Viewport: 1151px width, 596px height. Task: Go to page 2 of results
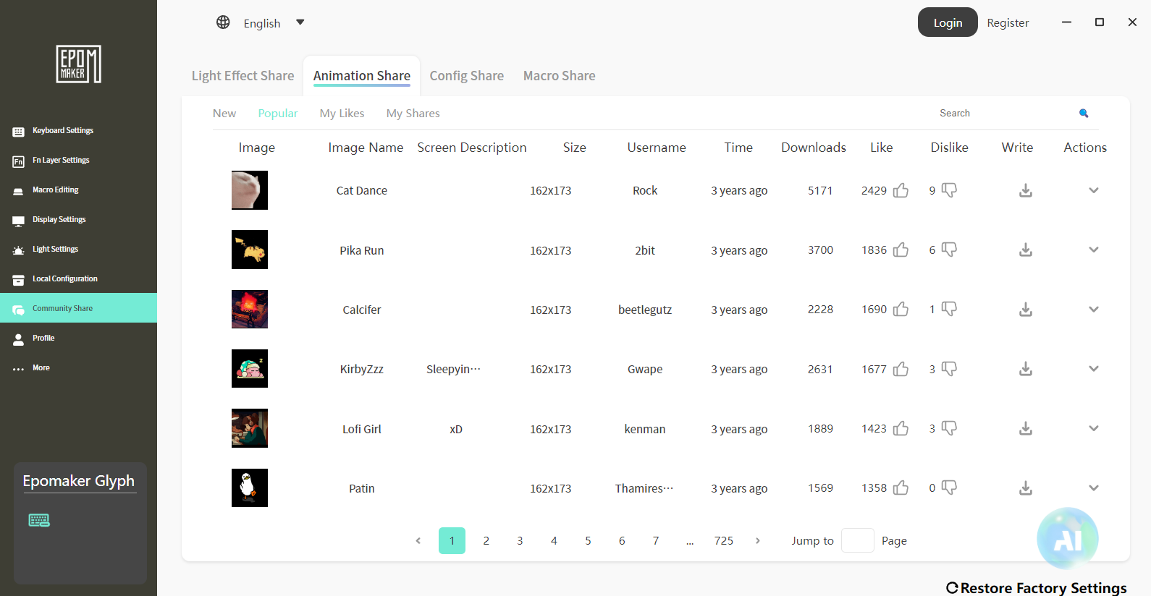[486, 541]
